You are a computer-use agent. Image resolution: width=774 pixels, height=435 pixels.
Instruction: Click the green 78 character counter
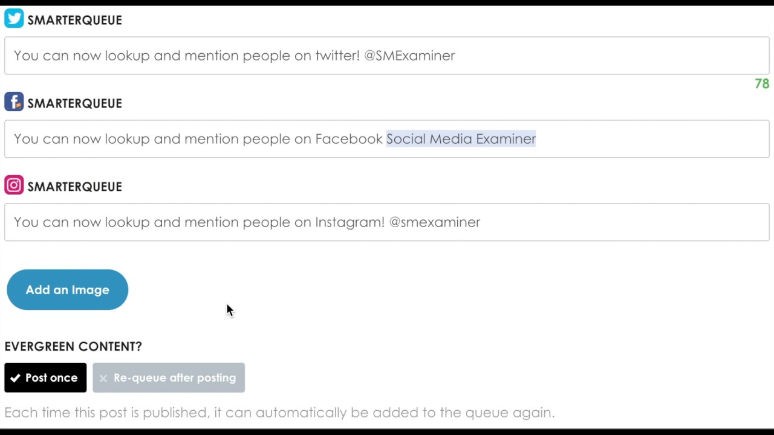(762, 84)
